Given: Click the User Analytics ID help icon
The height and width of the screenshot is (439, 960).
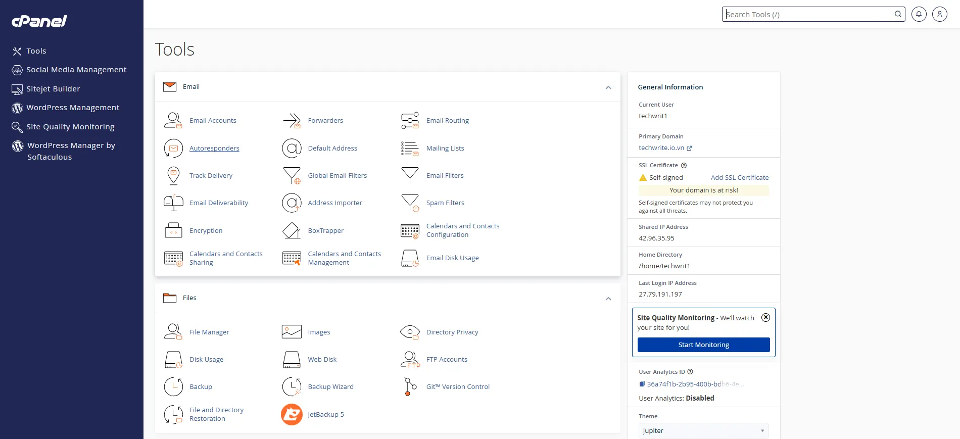Looking at the screenshot, I should click(690, 372).
